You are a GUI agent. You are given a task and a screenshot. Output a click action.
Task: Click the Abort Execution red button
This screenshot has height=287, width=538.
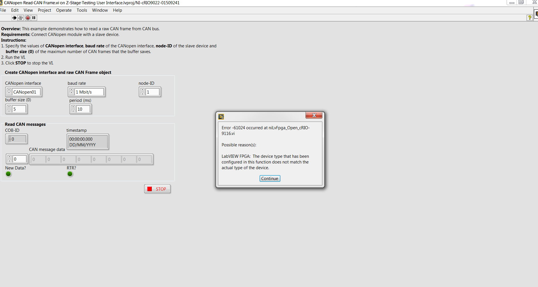(x=28, y=18)
